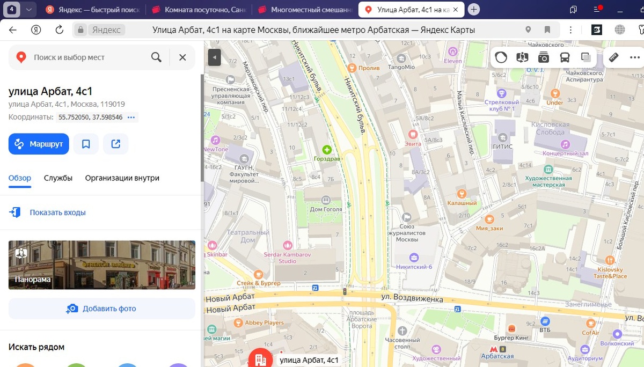Click the Калашный restaurant marker
The image size is (644, 367).
(462, 193)
